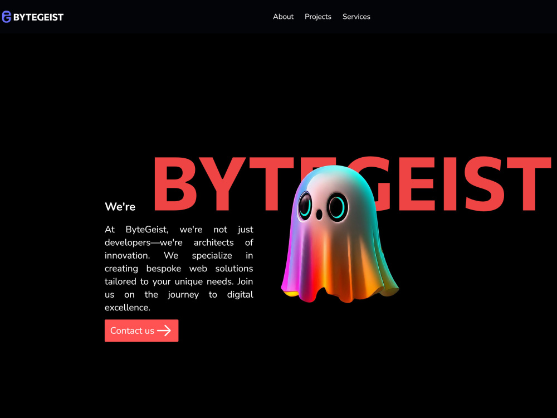Viewport: 557px width, 418px height.
Task: Click the paragraph starting "At ByteGeist, we're not just"
Action: click(x=179, y=269)
